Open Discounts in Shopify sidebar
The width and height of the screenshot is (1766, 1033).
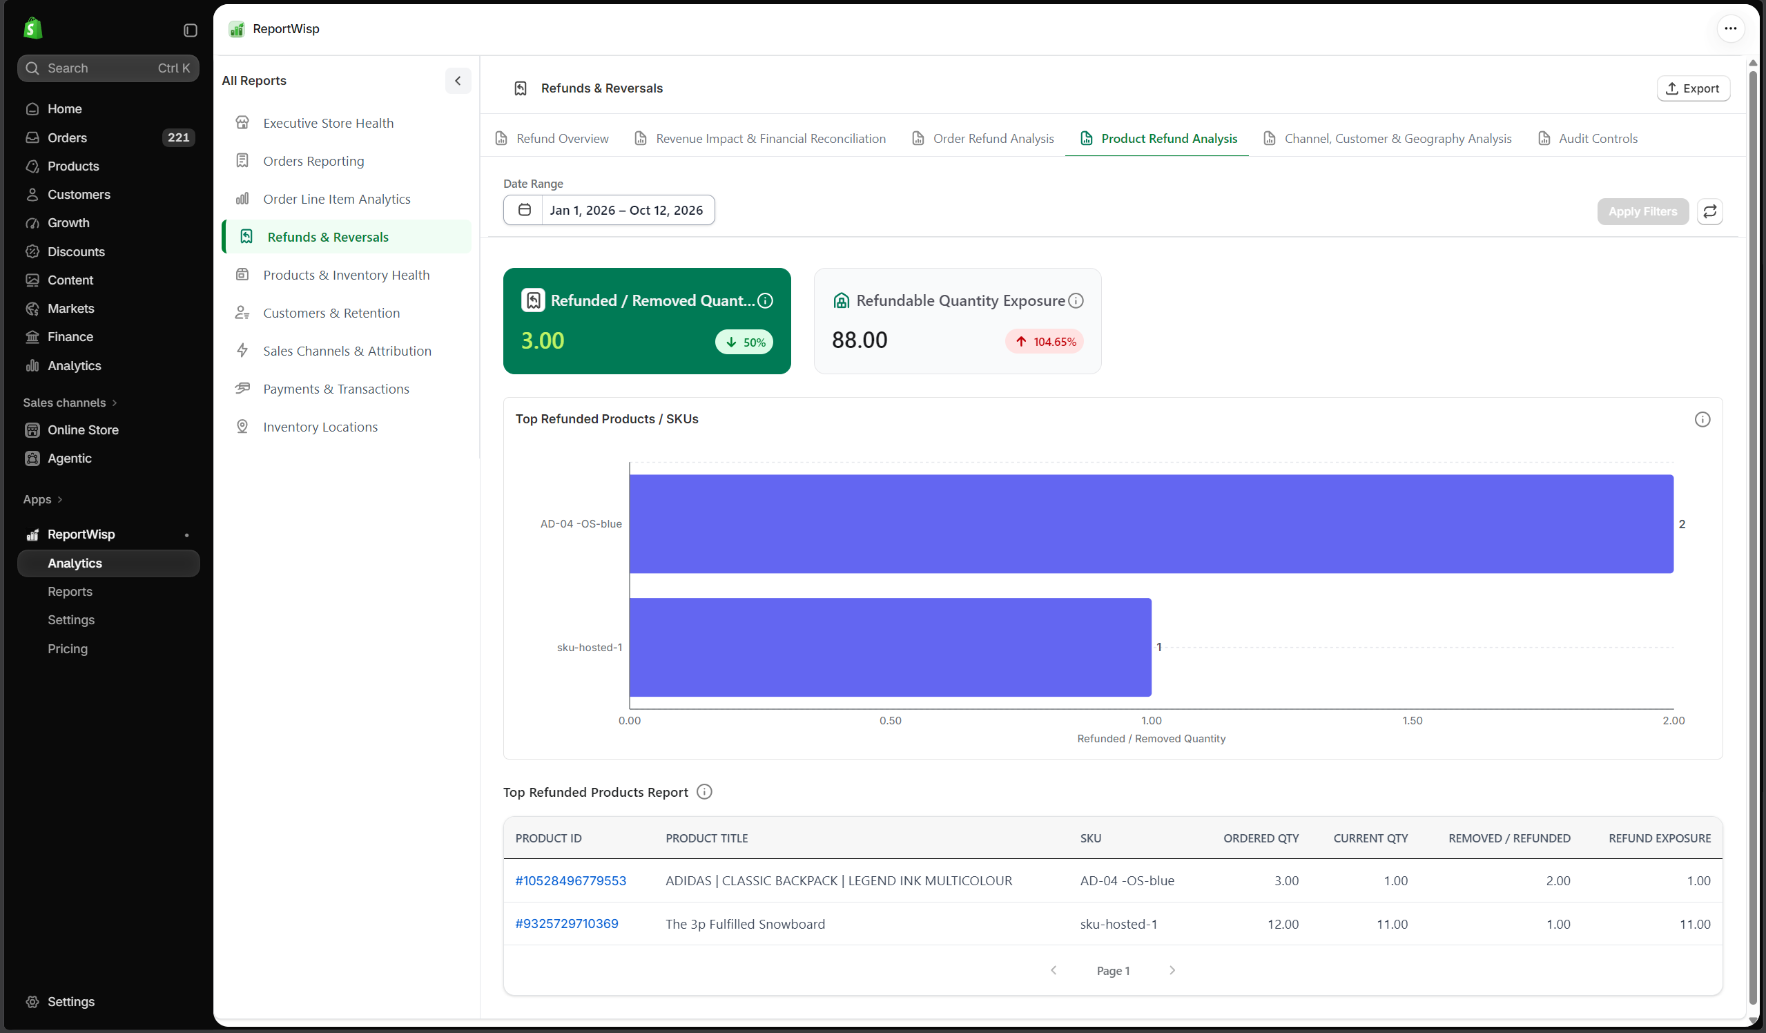pos(108,251)
